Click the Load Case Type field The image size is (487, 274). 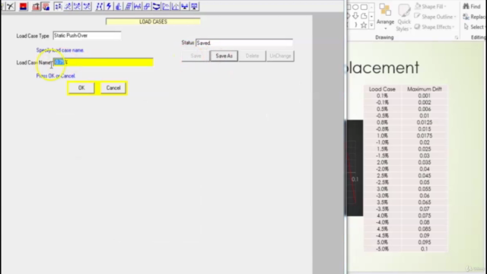(x=87, y=36)
